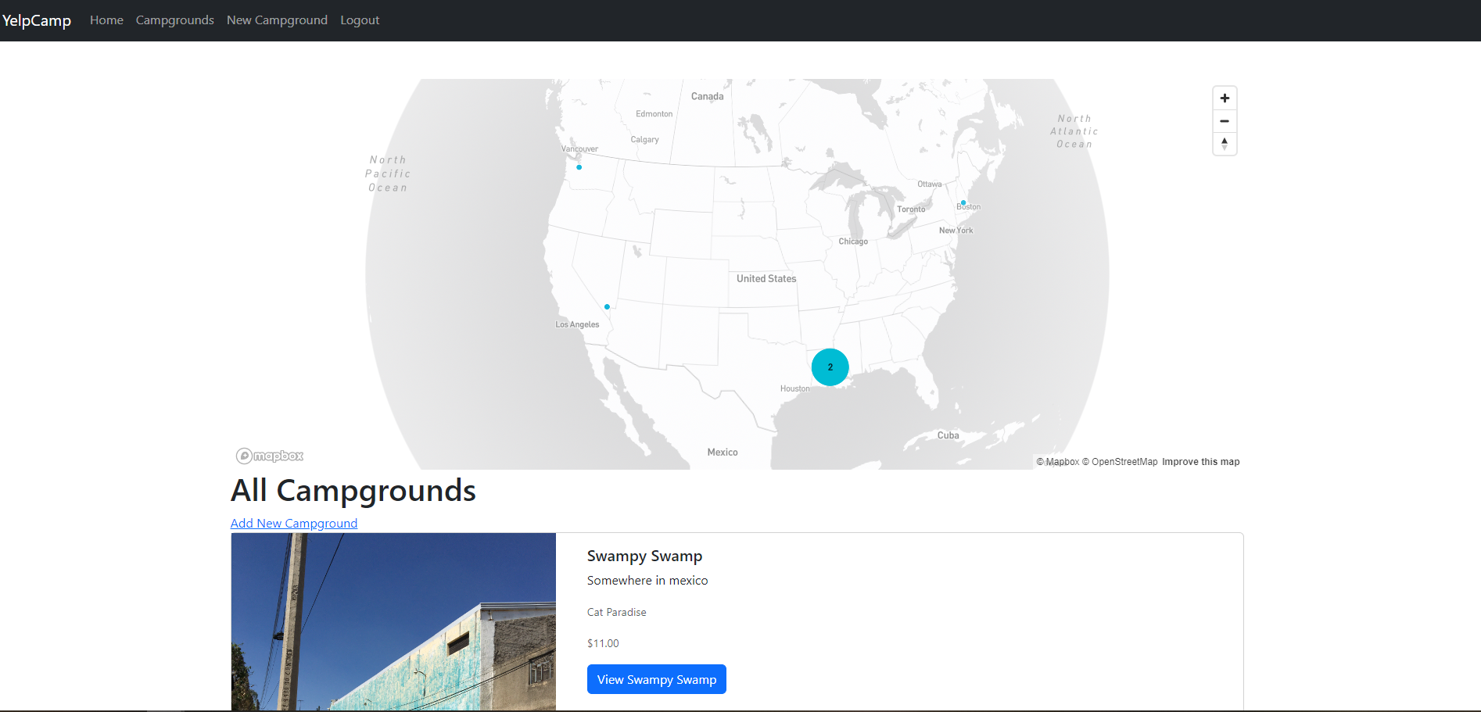Follow the Add New Campground link
Viewport: 1481px width, 712px height.
[294, 523]
